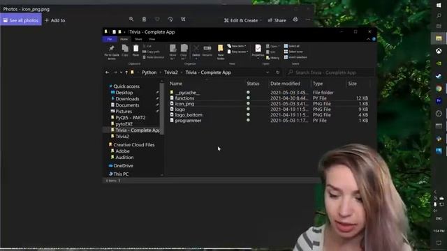
Task: Rotate the image in Photos
Action: [x=170, y=19]
